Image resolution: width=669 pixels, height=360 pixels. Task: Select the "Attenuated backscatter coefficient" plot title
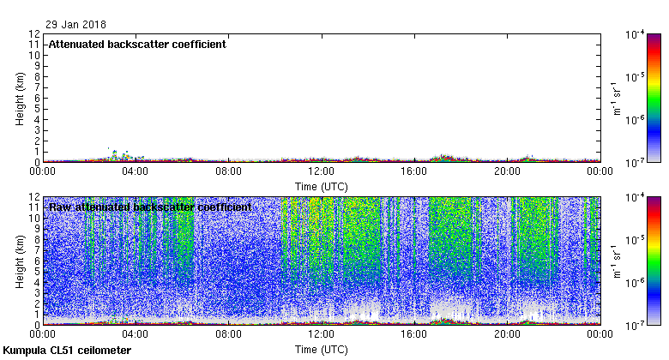coord(137,45)
